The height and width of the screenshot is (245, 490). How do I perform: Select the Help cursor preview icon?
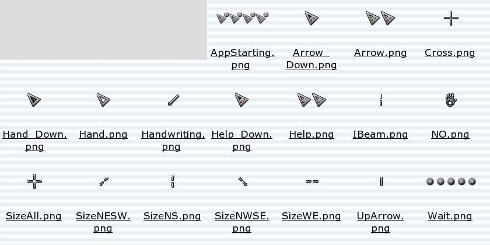tap(311, 100)
